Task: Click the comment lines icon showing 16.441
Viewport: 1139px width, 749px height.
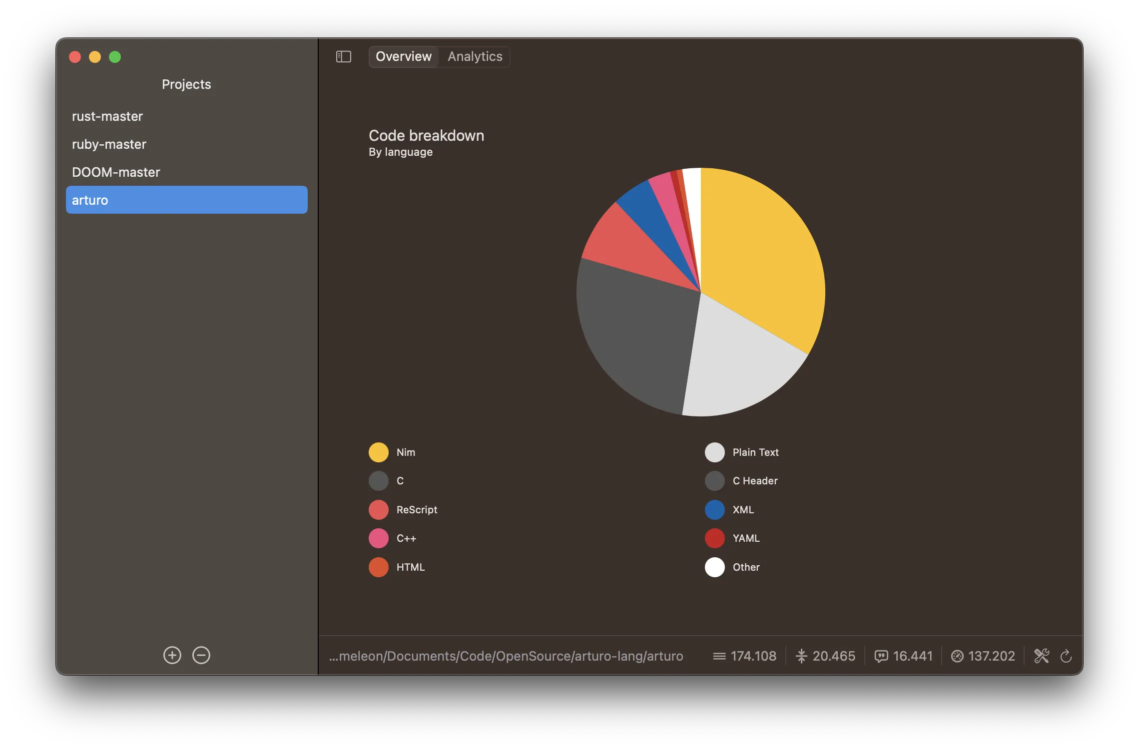Action: [881, 656]
